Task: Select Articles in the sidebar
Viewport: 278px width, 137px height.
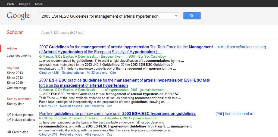Action: (x=12, y=48)
